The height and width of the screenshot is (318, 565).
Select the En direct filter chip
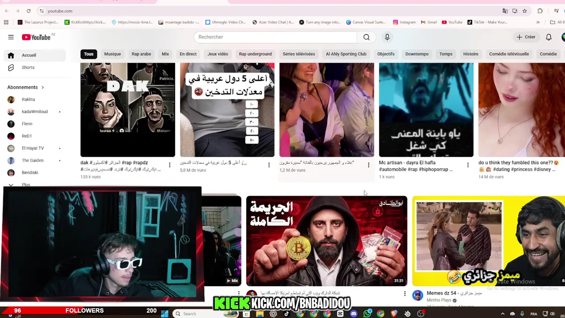(x=188, y=54)
